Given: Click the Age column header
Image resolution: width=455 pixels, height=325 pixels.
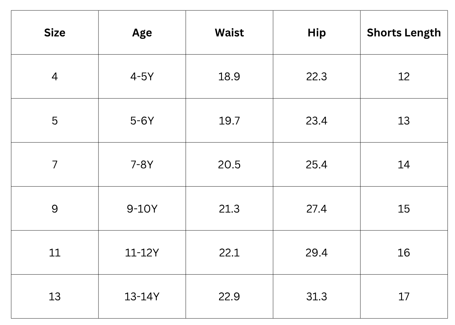Looking at the screenshot, I should [142, 32].
